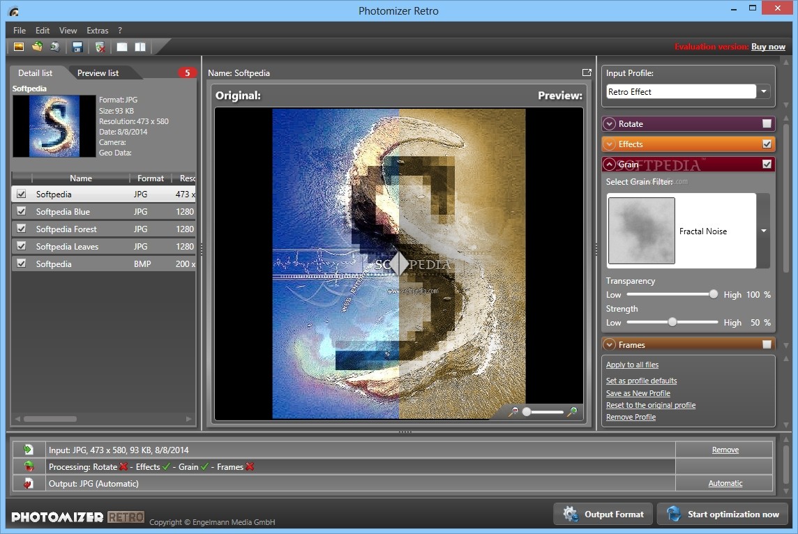798x534 pixels.
Task: Expand the Effects section chevron
Action: click(x=610, y=144)
